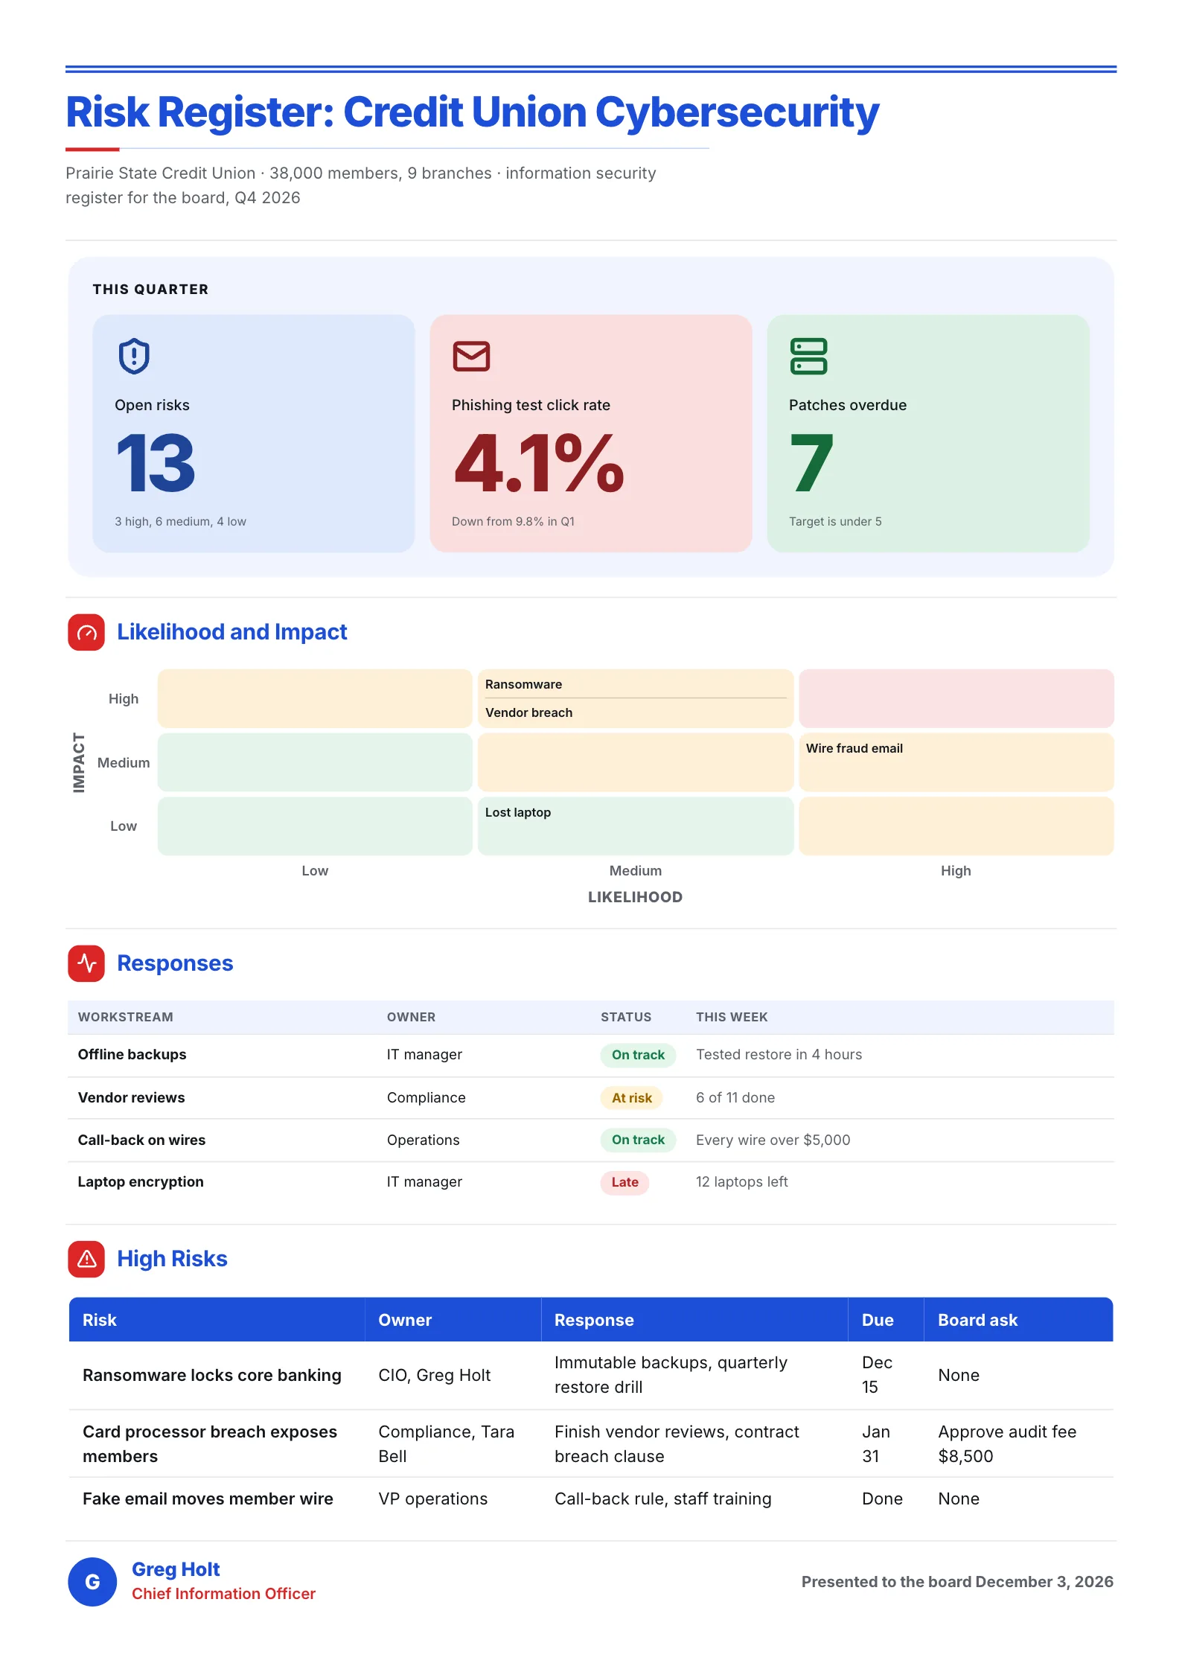
Task: Click the text '3 high, 6 medium, 4 low'
Action: click(x=180, y=522)
